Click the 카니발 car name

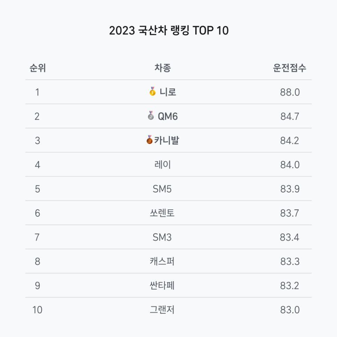[x=166, y=141]
